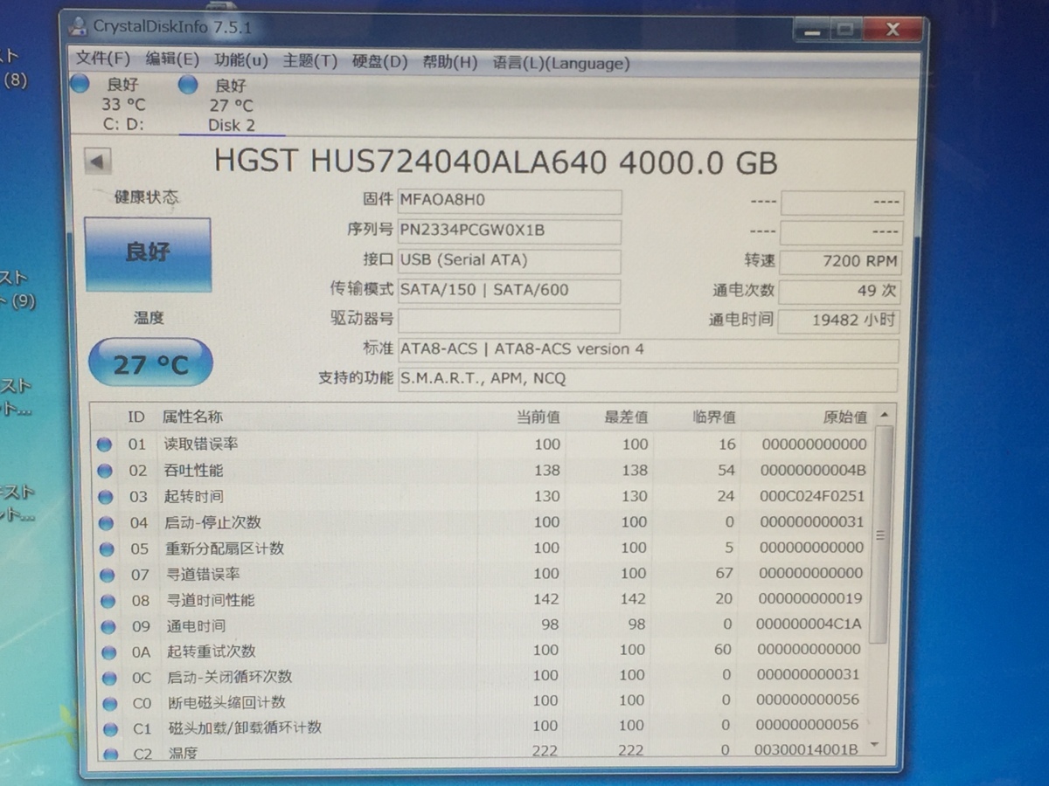Click the raw value 000000004C1A
Viewport: 1049px width, 786px height.
[809, 624]
